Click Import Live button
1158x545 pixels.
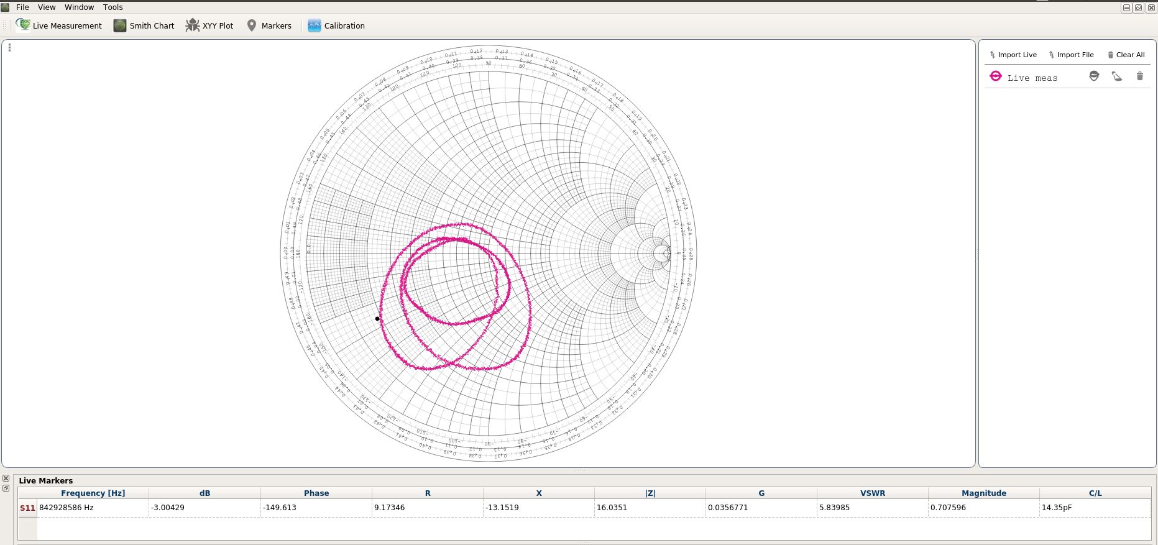[1013, 55]
